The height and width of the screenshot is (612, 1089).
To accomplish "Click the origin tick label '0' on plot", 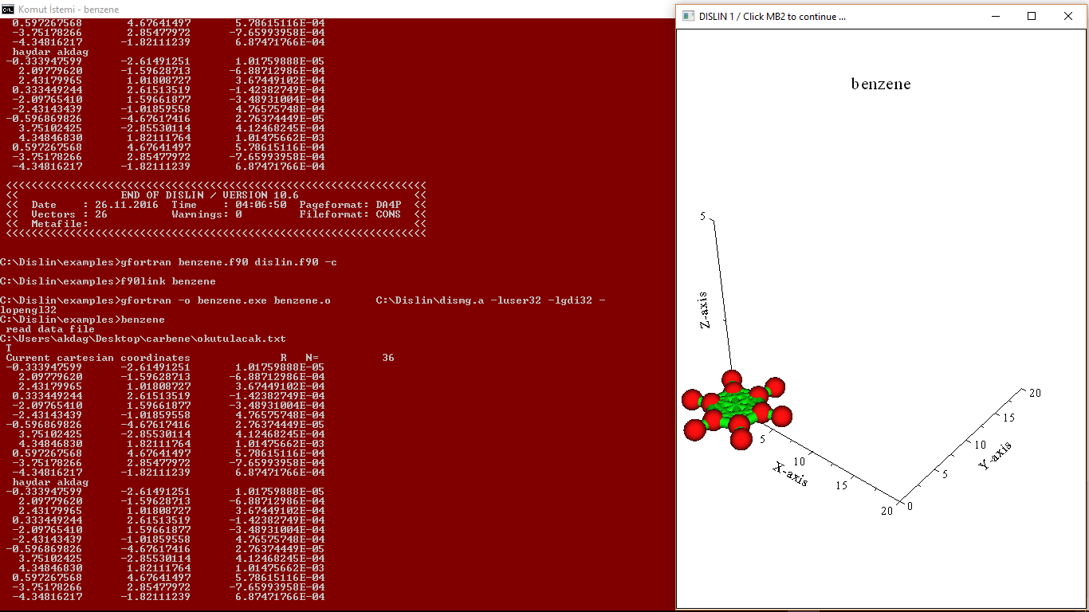I will pyautogui.click(x=910, y=505).
